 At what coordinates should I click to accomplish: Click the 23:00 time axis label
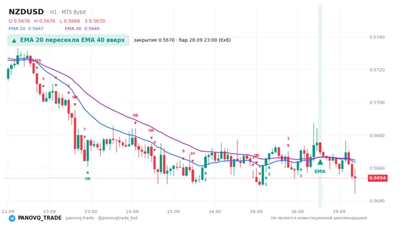click(91, 211)
